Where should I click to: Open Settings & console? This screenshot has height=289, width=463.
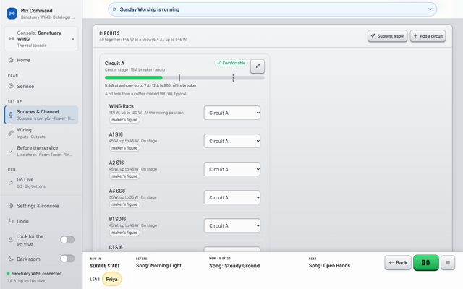41,206
